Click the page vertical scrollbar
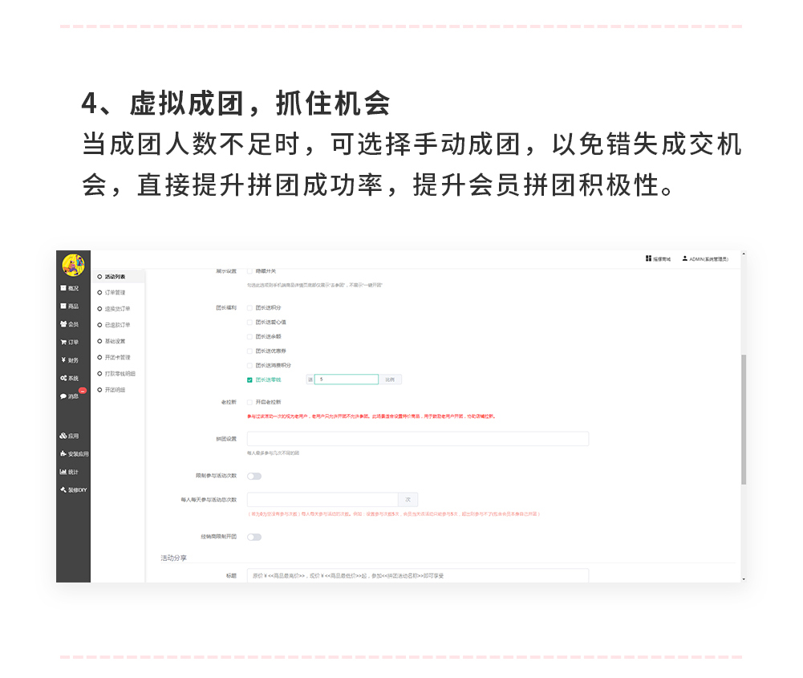This screenshot has height=678, width=803. [x=743, y=417]
